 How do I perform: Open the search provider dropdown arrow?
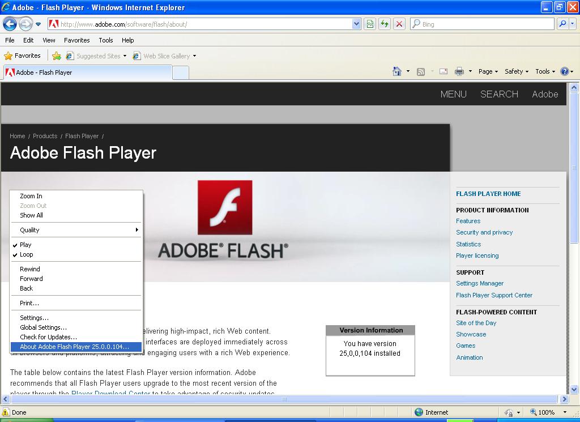(572, 24)
